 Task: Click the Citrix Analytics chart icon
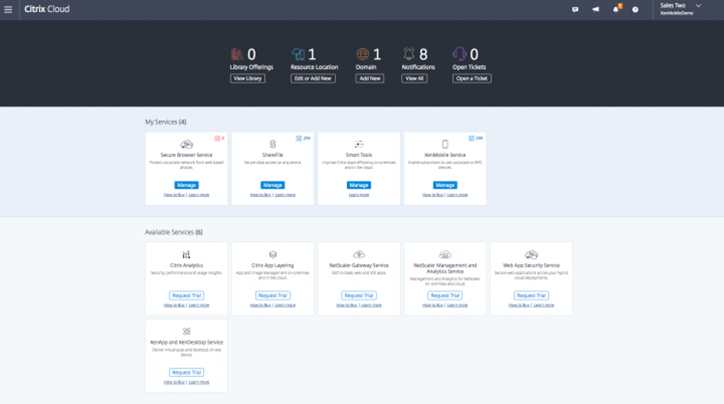click(186, 254)
